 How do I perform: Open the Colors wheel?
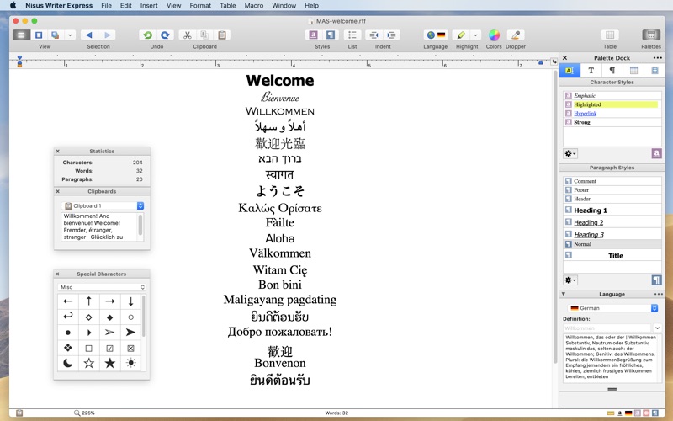(494, 35)
